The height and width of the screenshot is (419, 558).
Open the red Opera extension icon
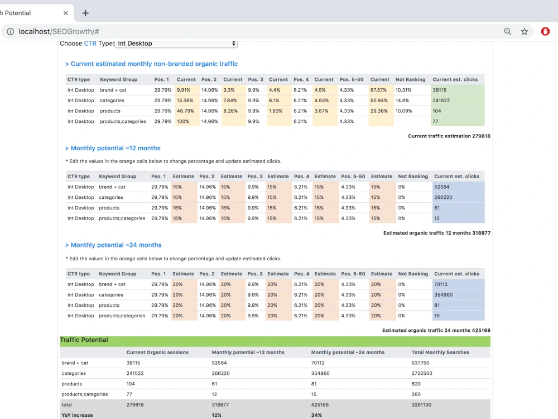pyautogui.click(x=545, y=31)
